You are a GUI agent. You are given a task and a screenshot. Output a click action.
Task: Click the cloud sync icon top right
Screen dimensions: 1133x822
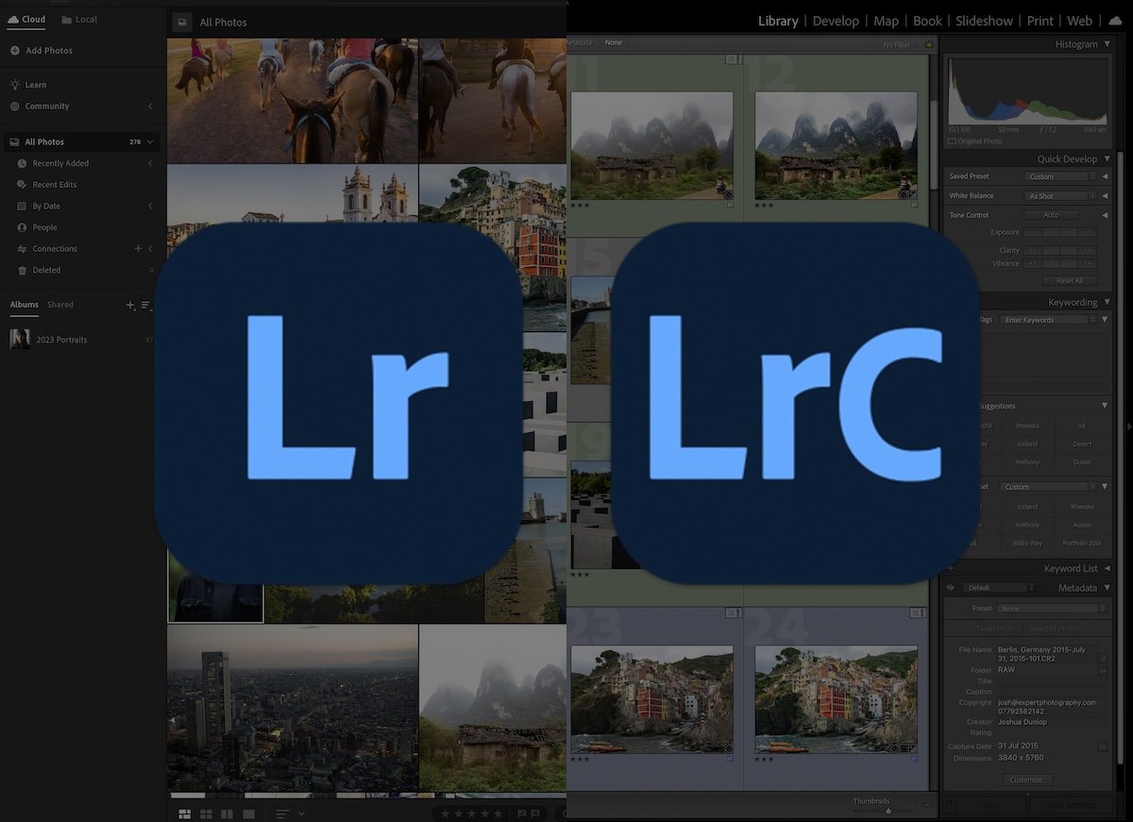pyautogui.click(x=1117, y=20)
